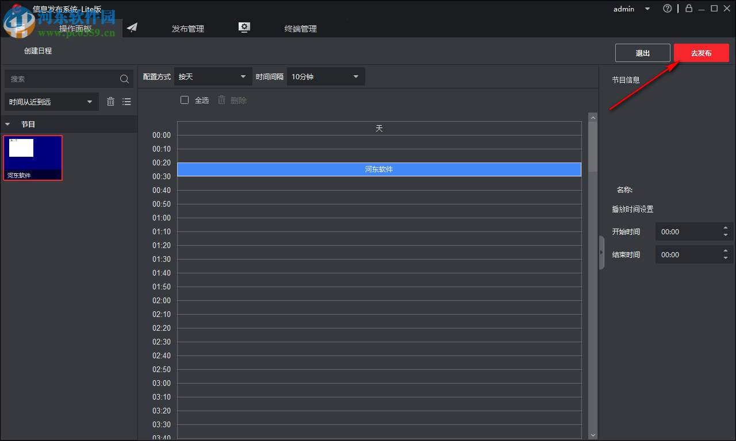Click the trash icon next to the sort dropdown
The height and width of the screenshot is (441, 736).
[110, 101]
